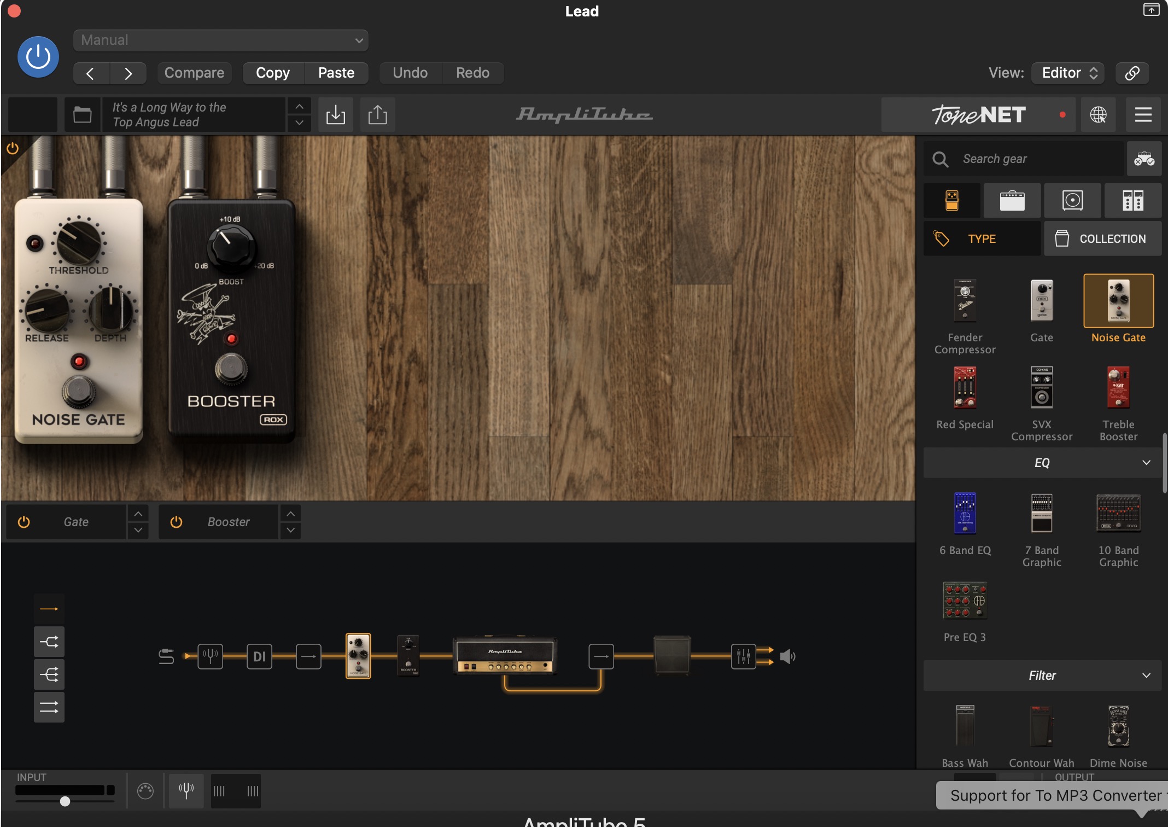Click the Redo button
This screenshot has height=827, width=1168.
click(472, 73)
